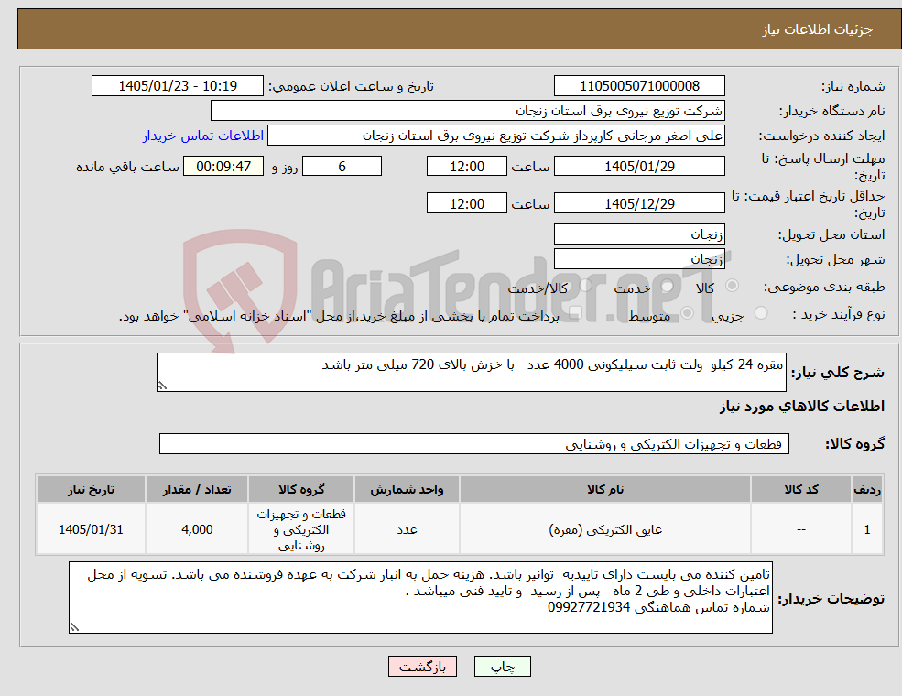Image resolution: width=902 pixels, height=696 pixels.
Task: Select the خدمت radio button
Action: (668, 286)
